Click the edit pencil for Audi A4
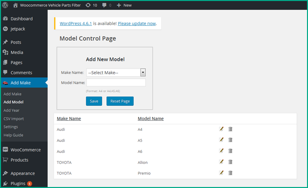308x188 pixels. click(x=221, y=129)
